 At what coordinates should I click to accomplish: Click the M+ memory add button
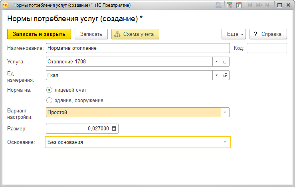pos(259,6)
